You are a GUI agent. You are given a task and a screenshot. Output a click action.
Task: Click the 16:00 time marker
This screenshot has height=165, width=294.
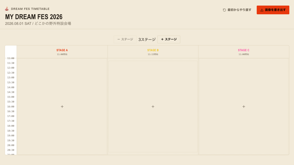pos(11,106)
